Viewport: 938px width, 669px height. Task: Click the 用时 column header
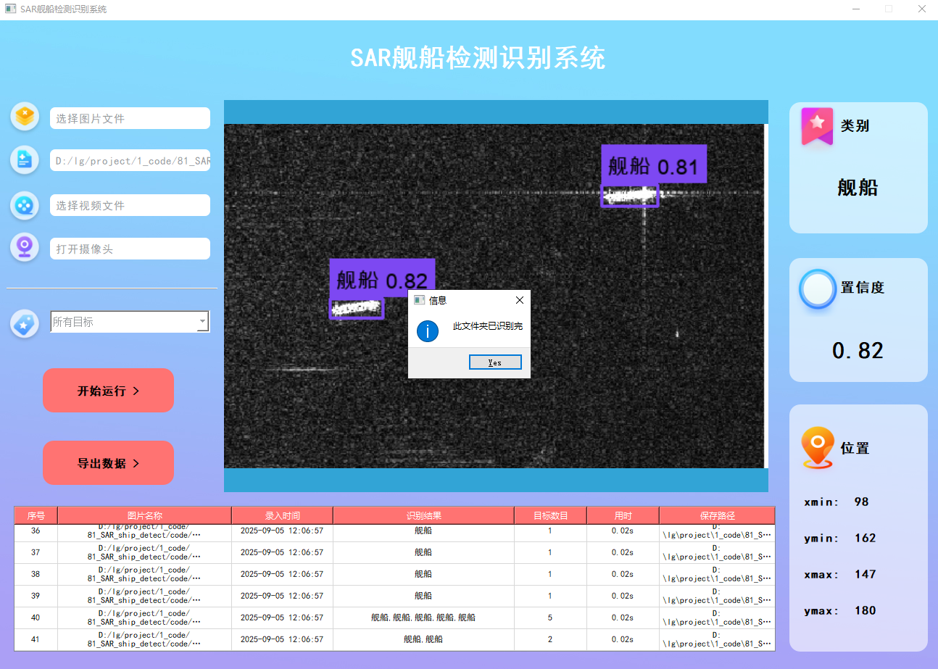(x=623, y=515)
